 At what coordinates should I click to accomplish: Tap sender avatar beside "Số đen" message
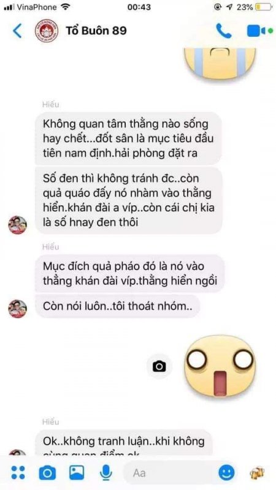(18, 225)
